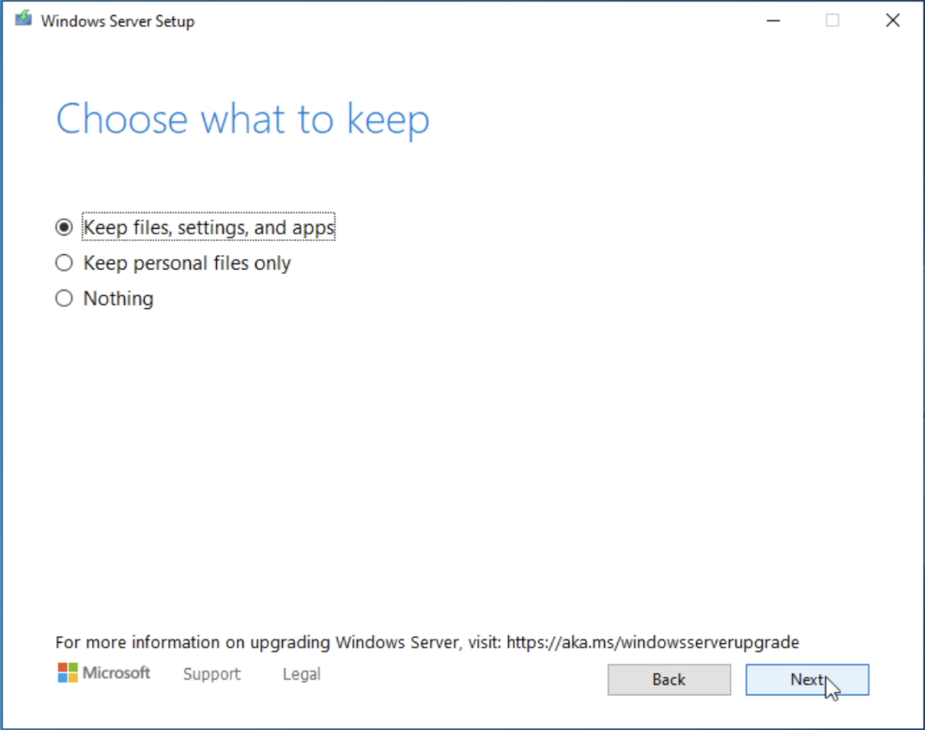Click the Next button

tap(807, 679)
